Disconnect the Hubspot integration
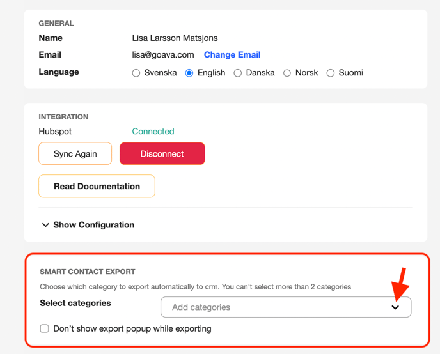The image size is (440, 354). [162, 153]
